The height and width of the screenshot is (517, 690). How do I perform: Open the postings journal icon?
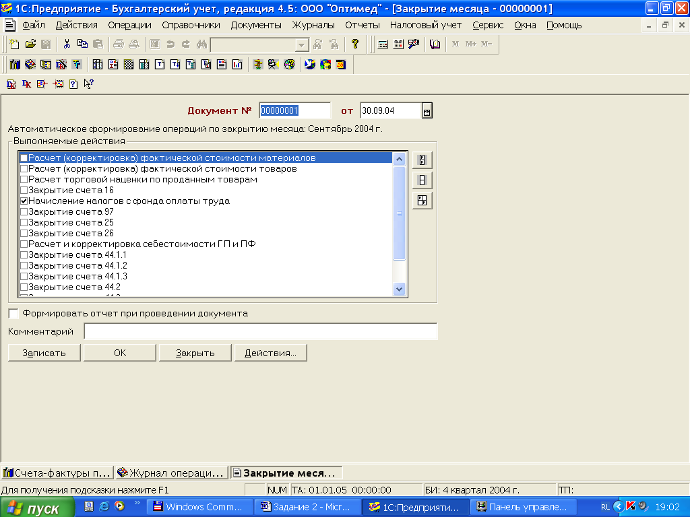pos(45,65)
